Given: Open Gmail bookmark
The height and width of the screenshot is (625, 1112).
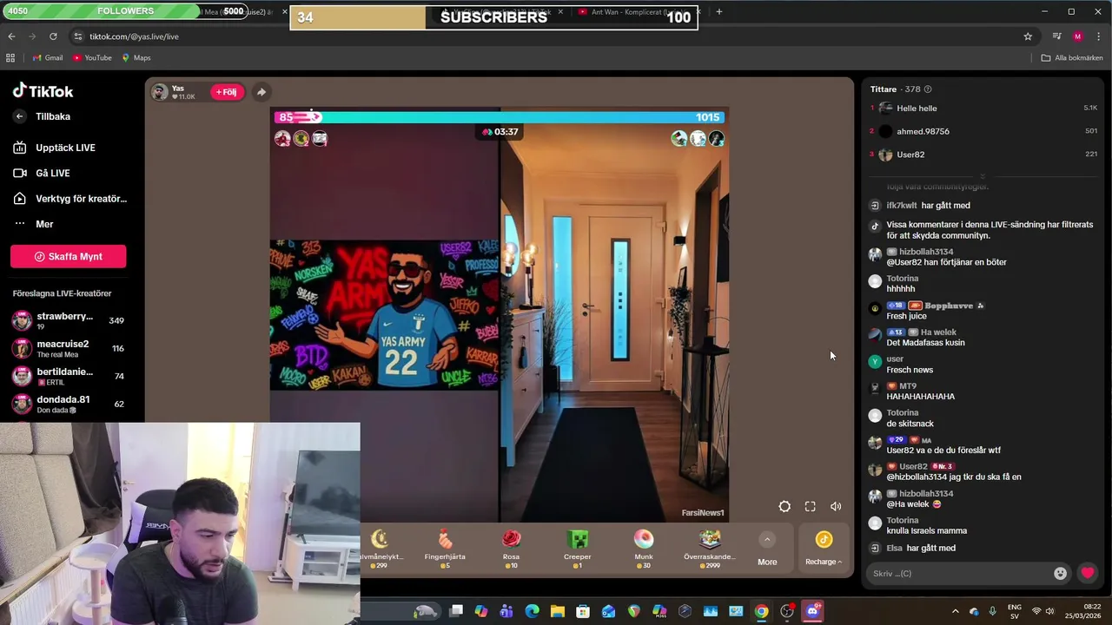Looking at the screenshot, I should coord(47,58).
